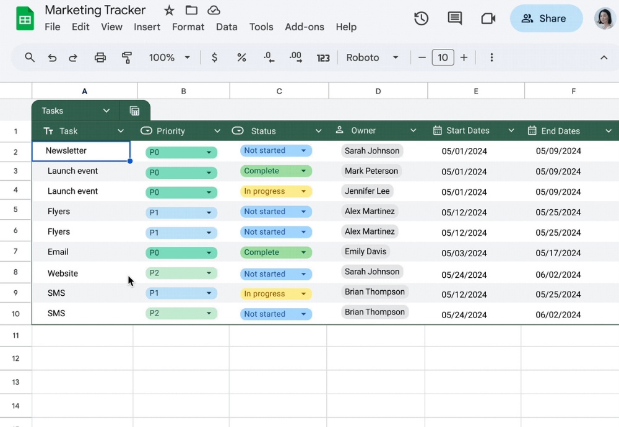
Task: Format as percent
Action: [241, 58]
